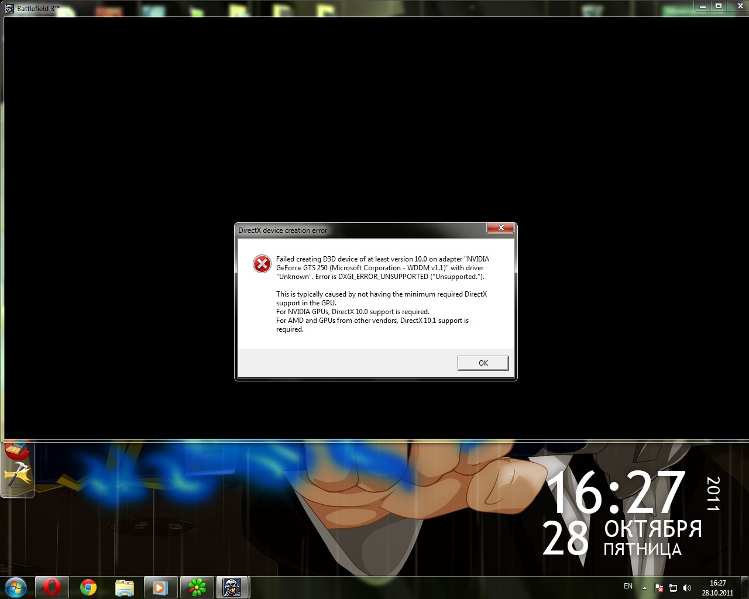Click the large 28 date number on desktop

click(x=565, y=538)
